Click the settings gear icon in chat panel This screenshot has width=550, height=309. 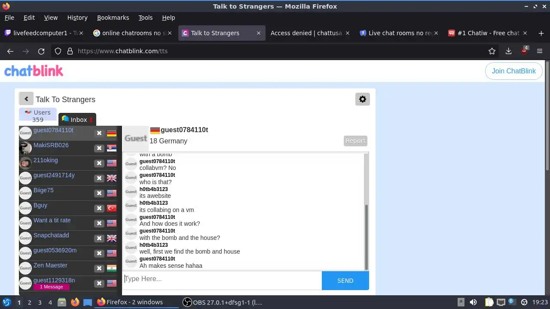click(363, 99)
